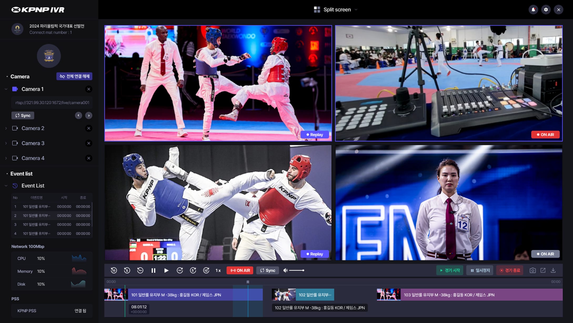Skip forward 5 seconds

click(x=193, y=270)
